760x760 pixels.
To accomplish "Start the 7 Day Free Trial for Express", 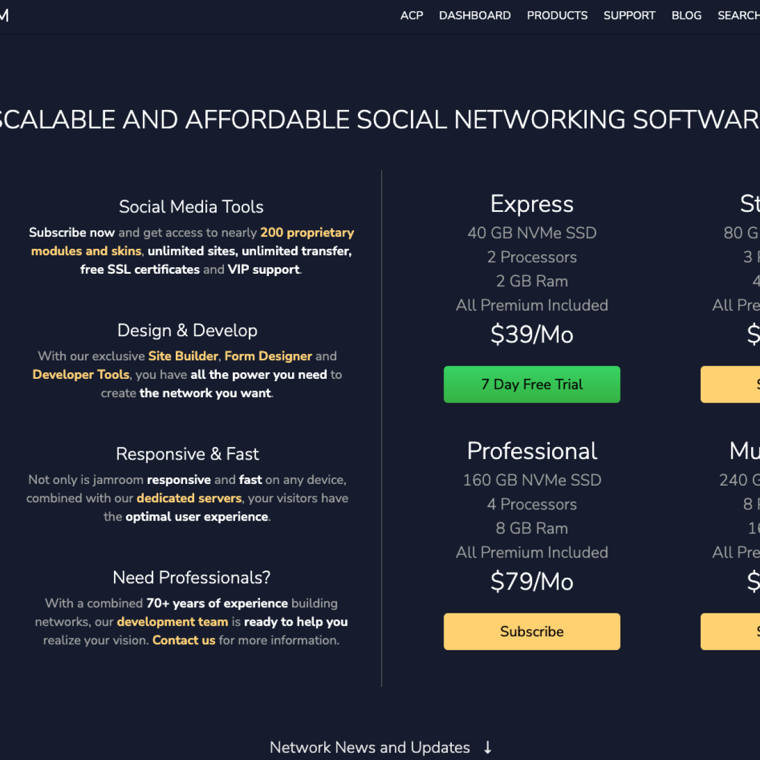I will click(531, 384).
